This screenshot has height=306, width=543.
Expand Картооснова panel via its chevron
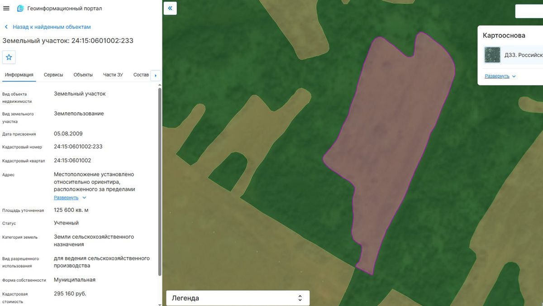coord(514,76)
